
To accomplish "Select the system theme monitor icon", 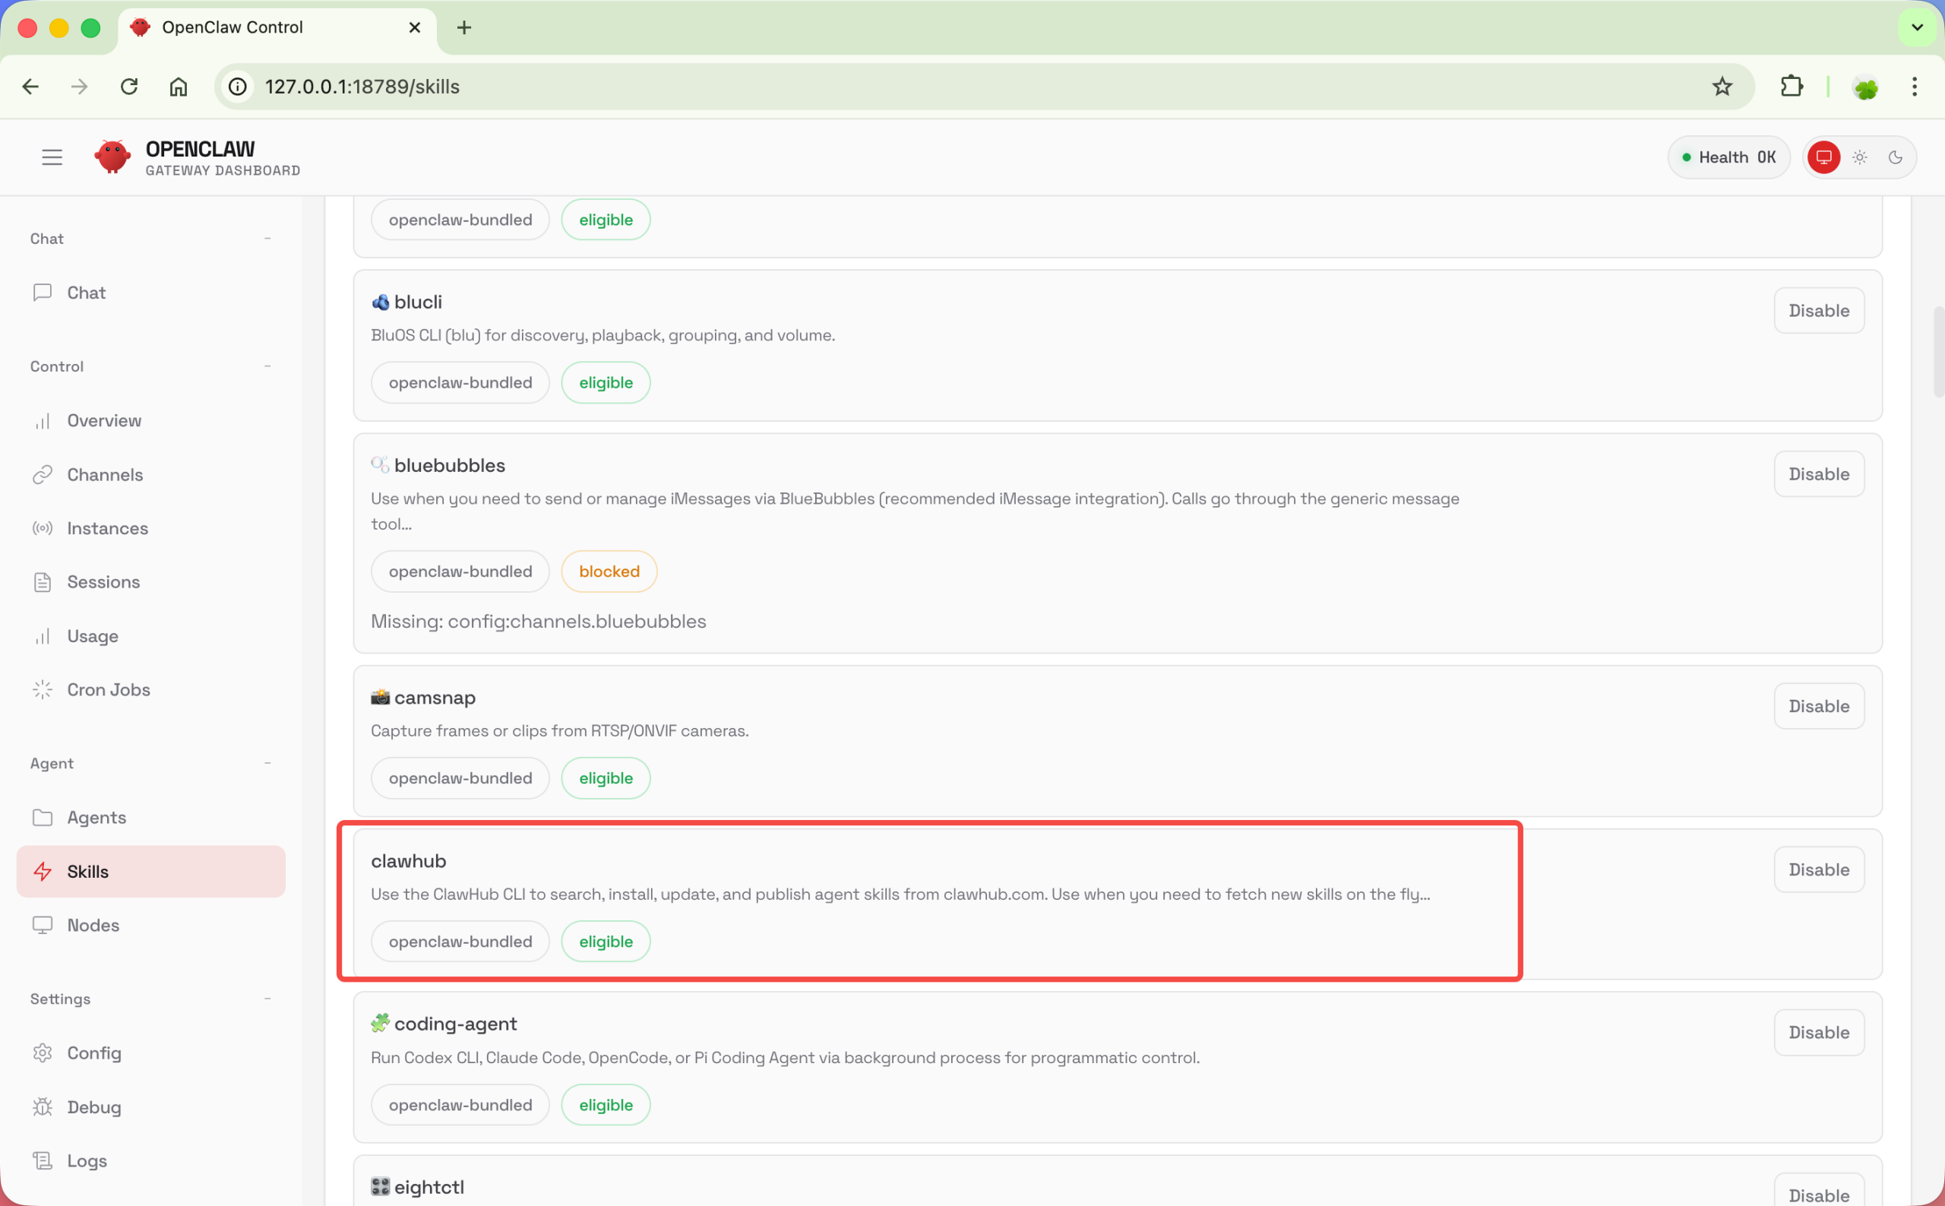I will 1823,157.
